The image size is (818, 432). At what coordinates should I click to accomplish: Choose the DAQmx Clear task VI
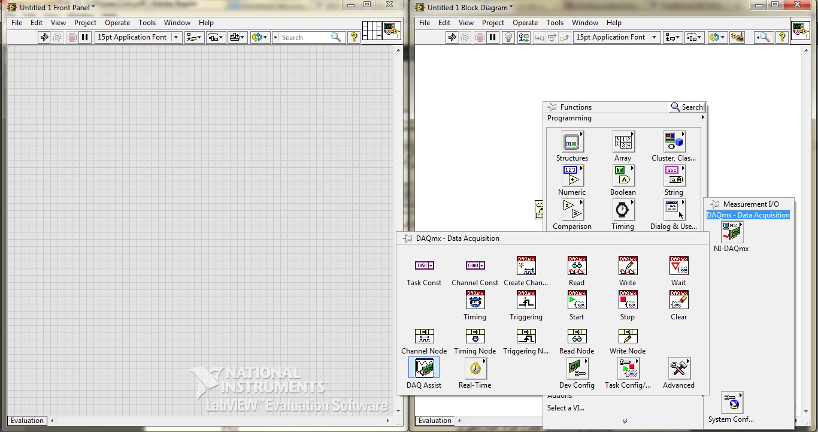coord(679,300)
